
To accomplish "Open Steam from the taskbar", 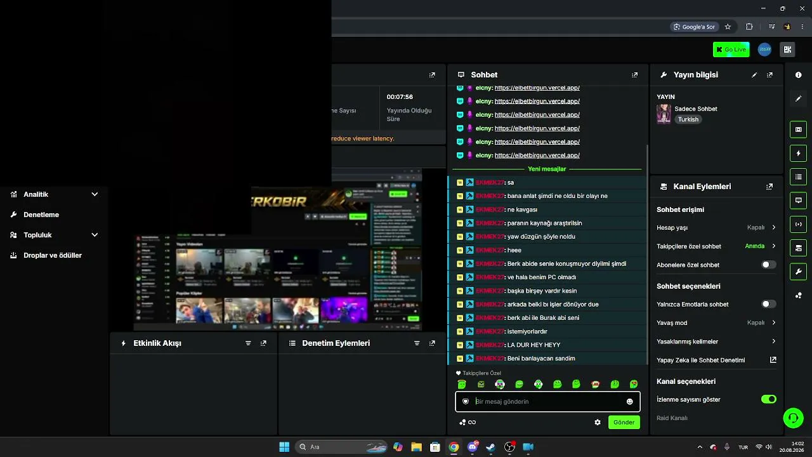I will pos(491,447).
